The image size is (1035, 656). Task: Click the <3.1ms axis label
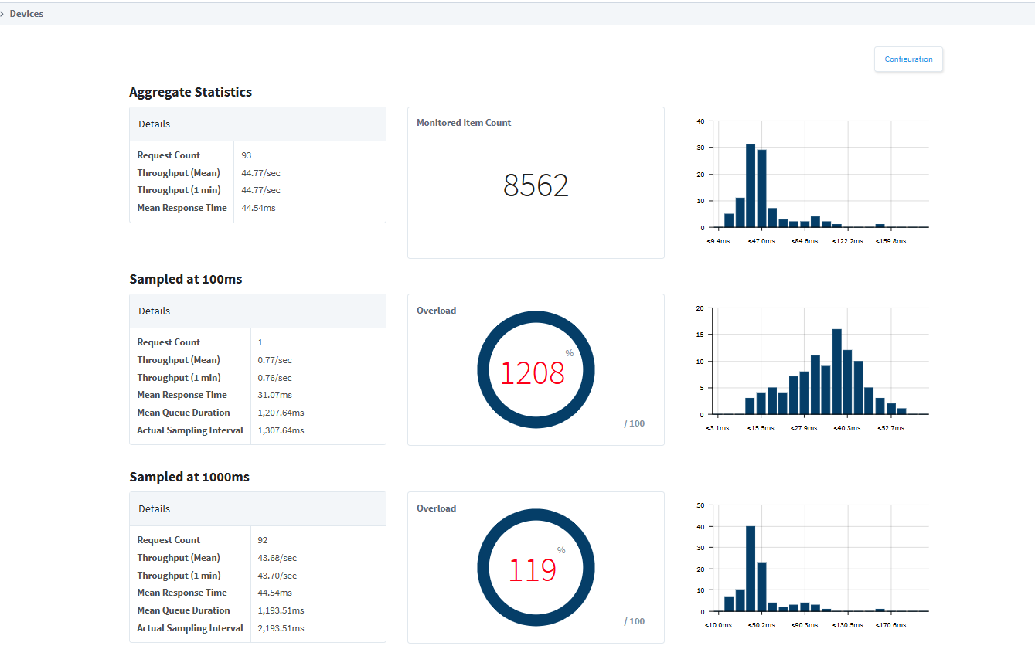[x=717, y=428]
